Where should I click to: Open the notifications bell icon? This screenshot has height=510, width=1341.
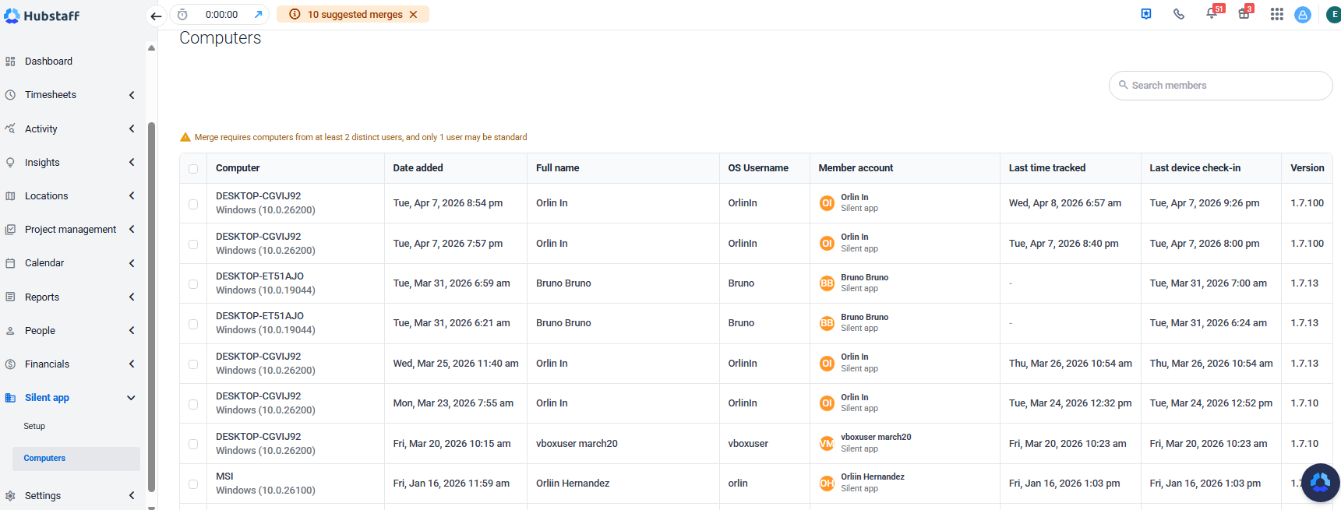pyautogui.click(x=1211, y=14)
